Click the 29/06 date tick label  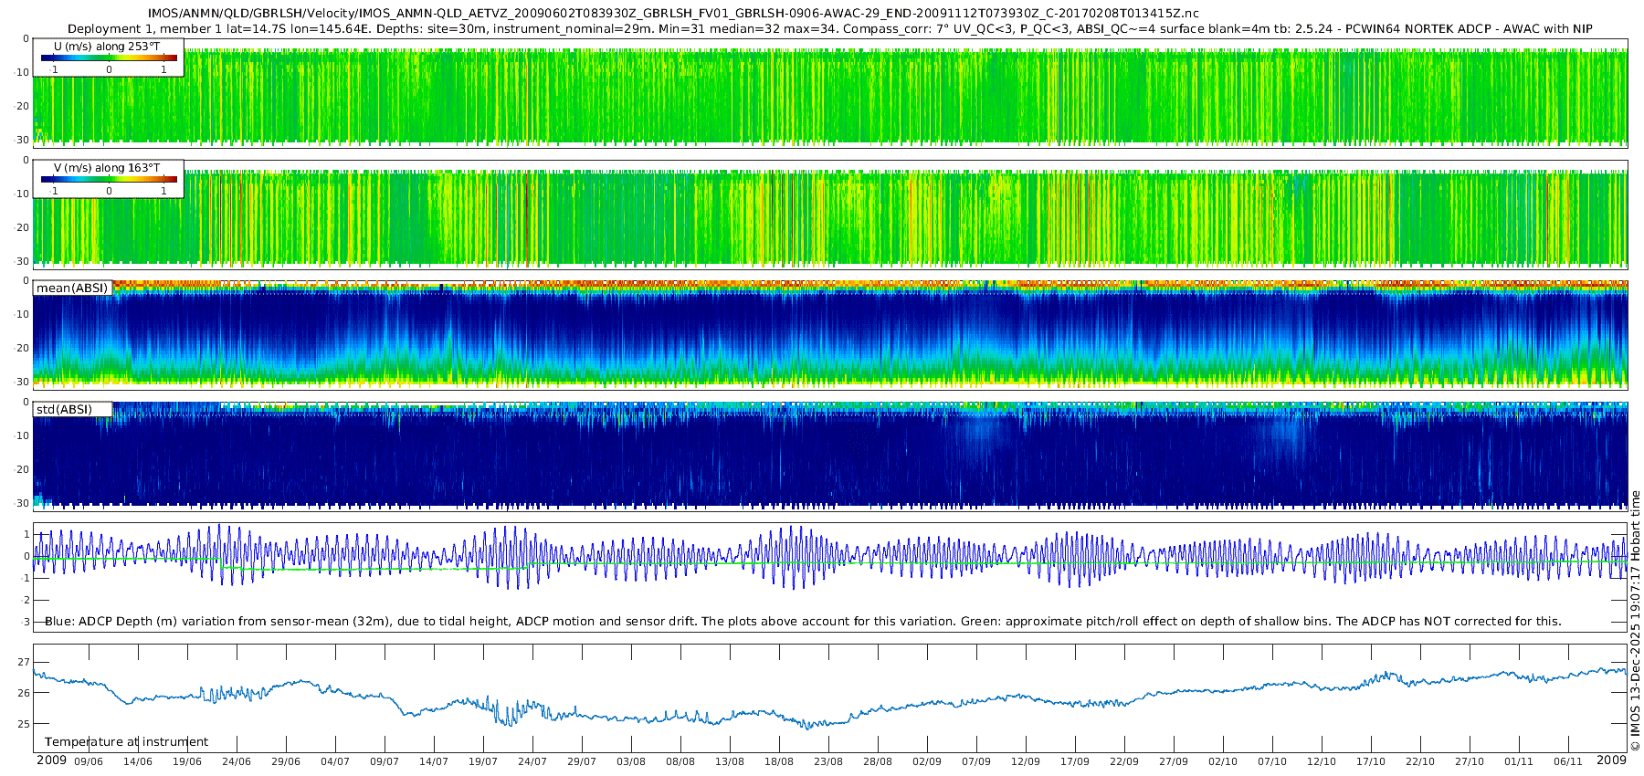[286, 762]
